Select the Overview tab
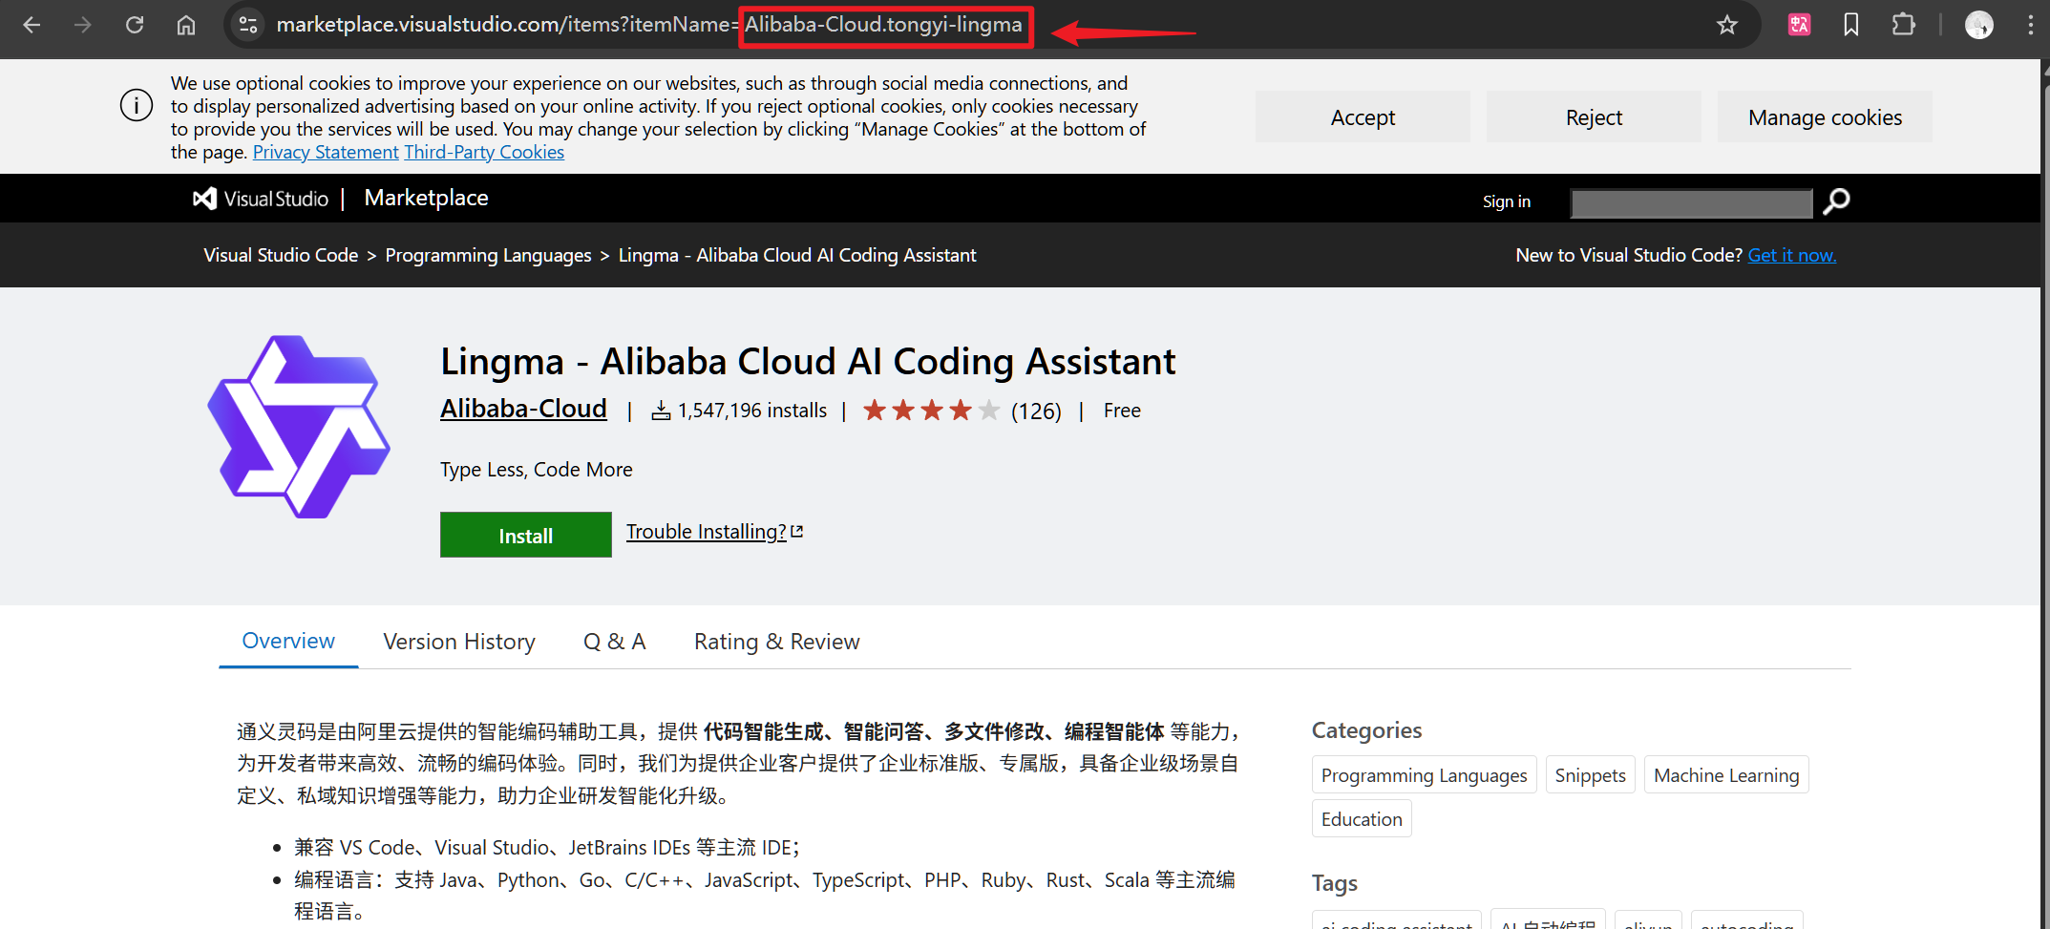The width and height of the screenshot is (2050, 929). [x=288, y=641]
